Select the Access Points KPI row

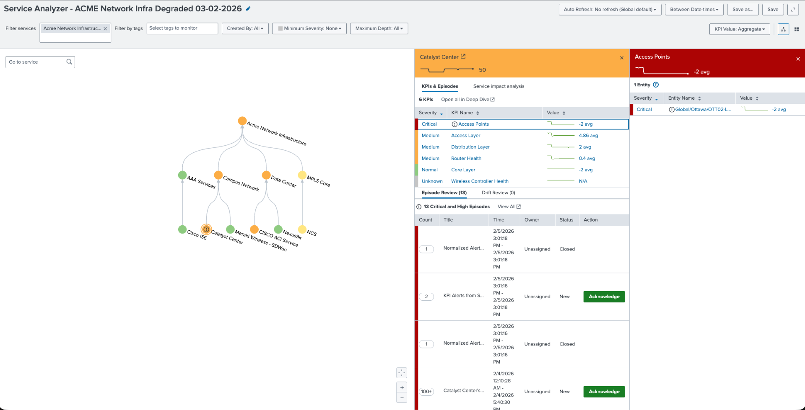pos(522,124)
